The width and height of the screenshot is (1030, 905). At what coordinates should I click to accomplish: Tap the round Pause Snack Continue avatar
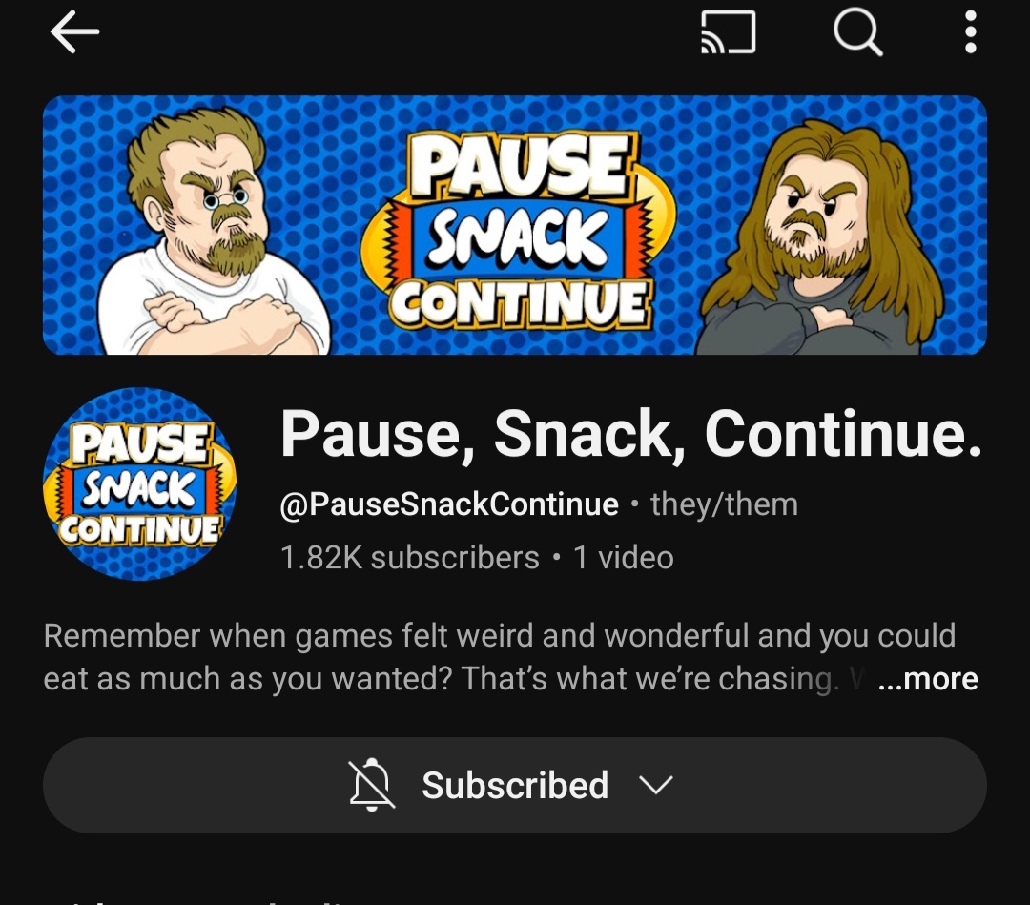click(139, 484)
